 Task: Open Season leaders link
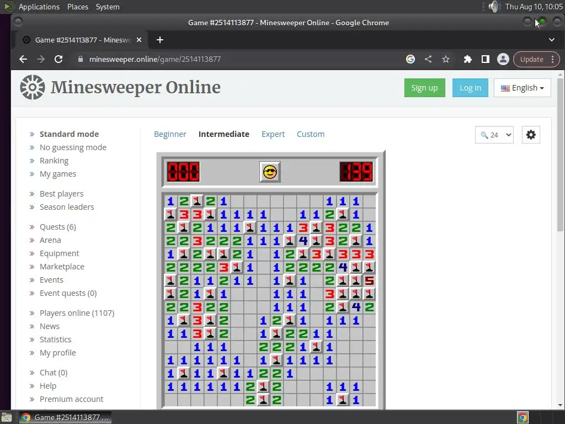pyautogui.click(x=67, y=207)
